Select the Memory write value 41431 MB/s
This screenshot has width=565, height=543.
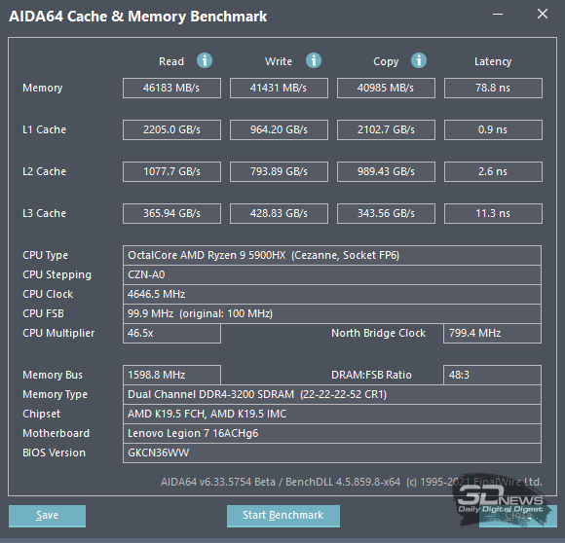279,88
